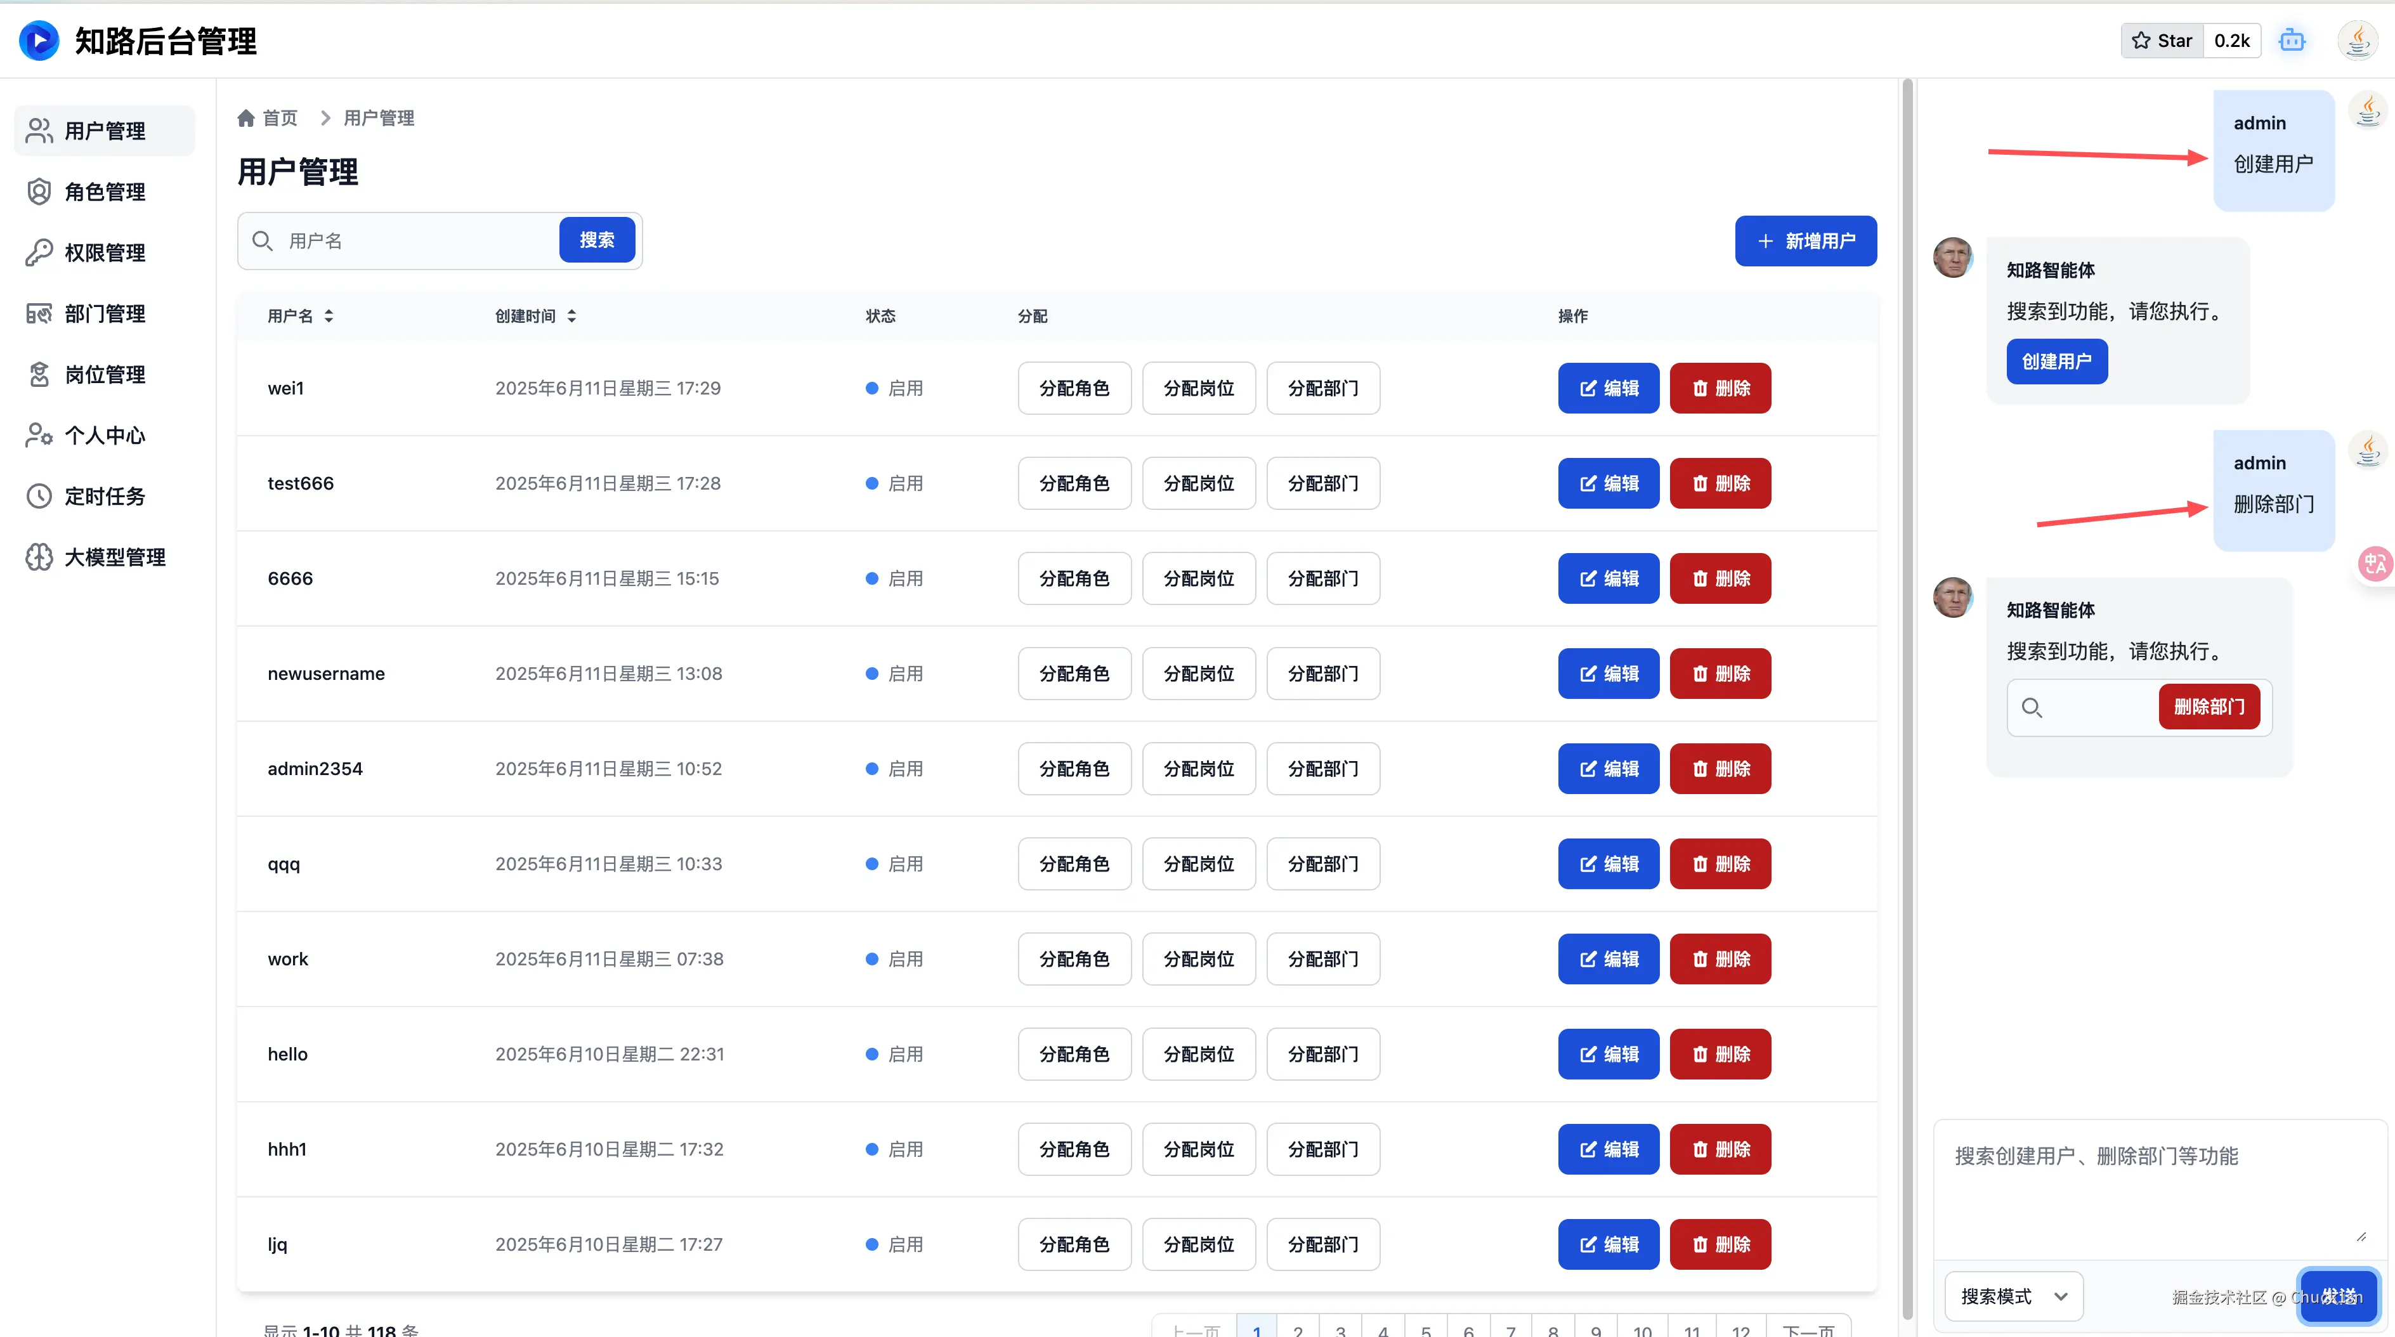Click the home icon in breadcrumb
The width and height of the screenshot is (2395, 1337).
[245, 118]
